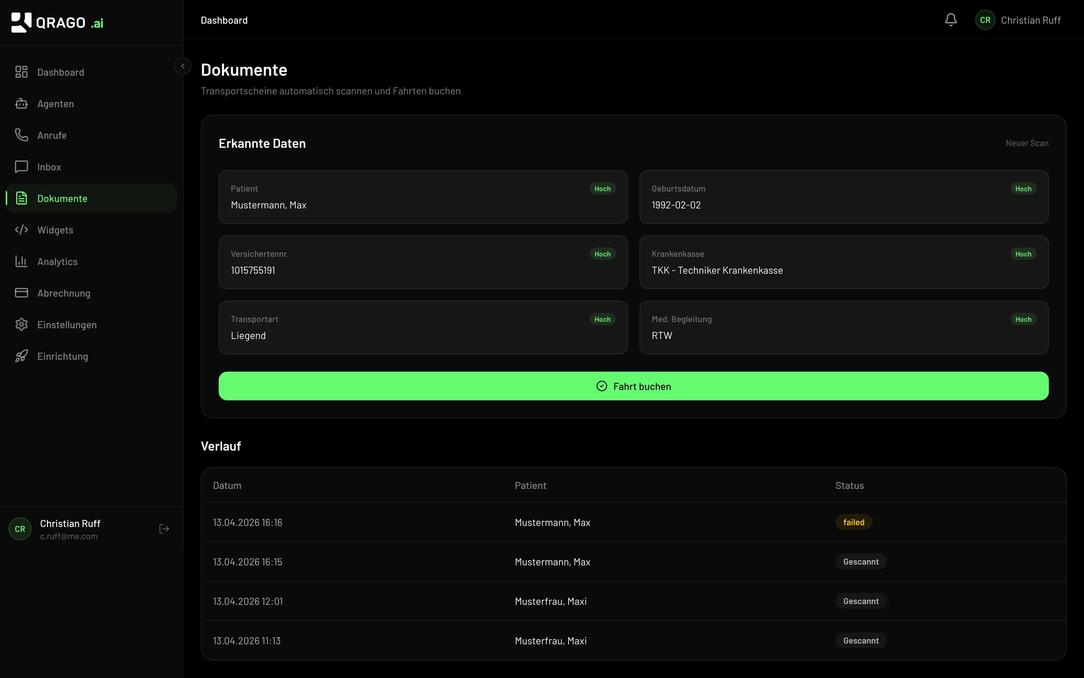Click Hoch badge on Krankenkasse card
Screen dimensions: 1084x678
click(1023, 254)
